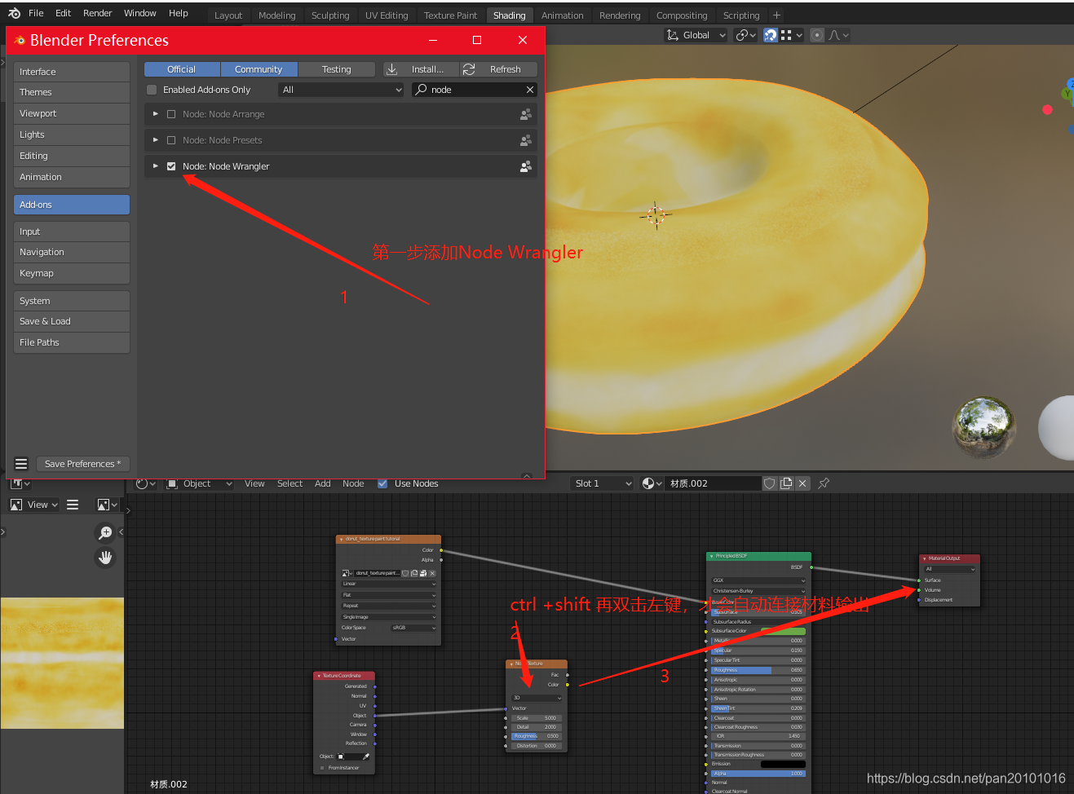The width and height of the screenshot is (1074, 794).
Task: Enable the Node: Node Arrange add-on
Action: (171, 114)
